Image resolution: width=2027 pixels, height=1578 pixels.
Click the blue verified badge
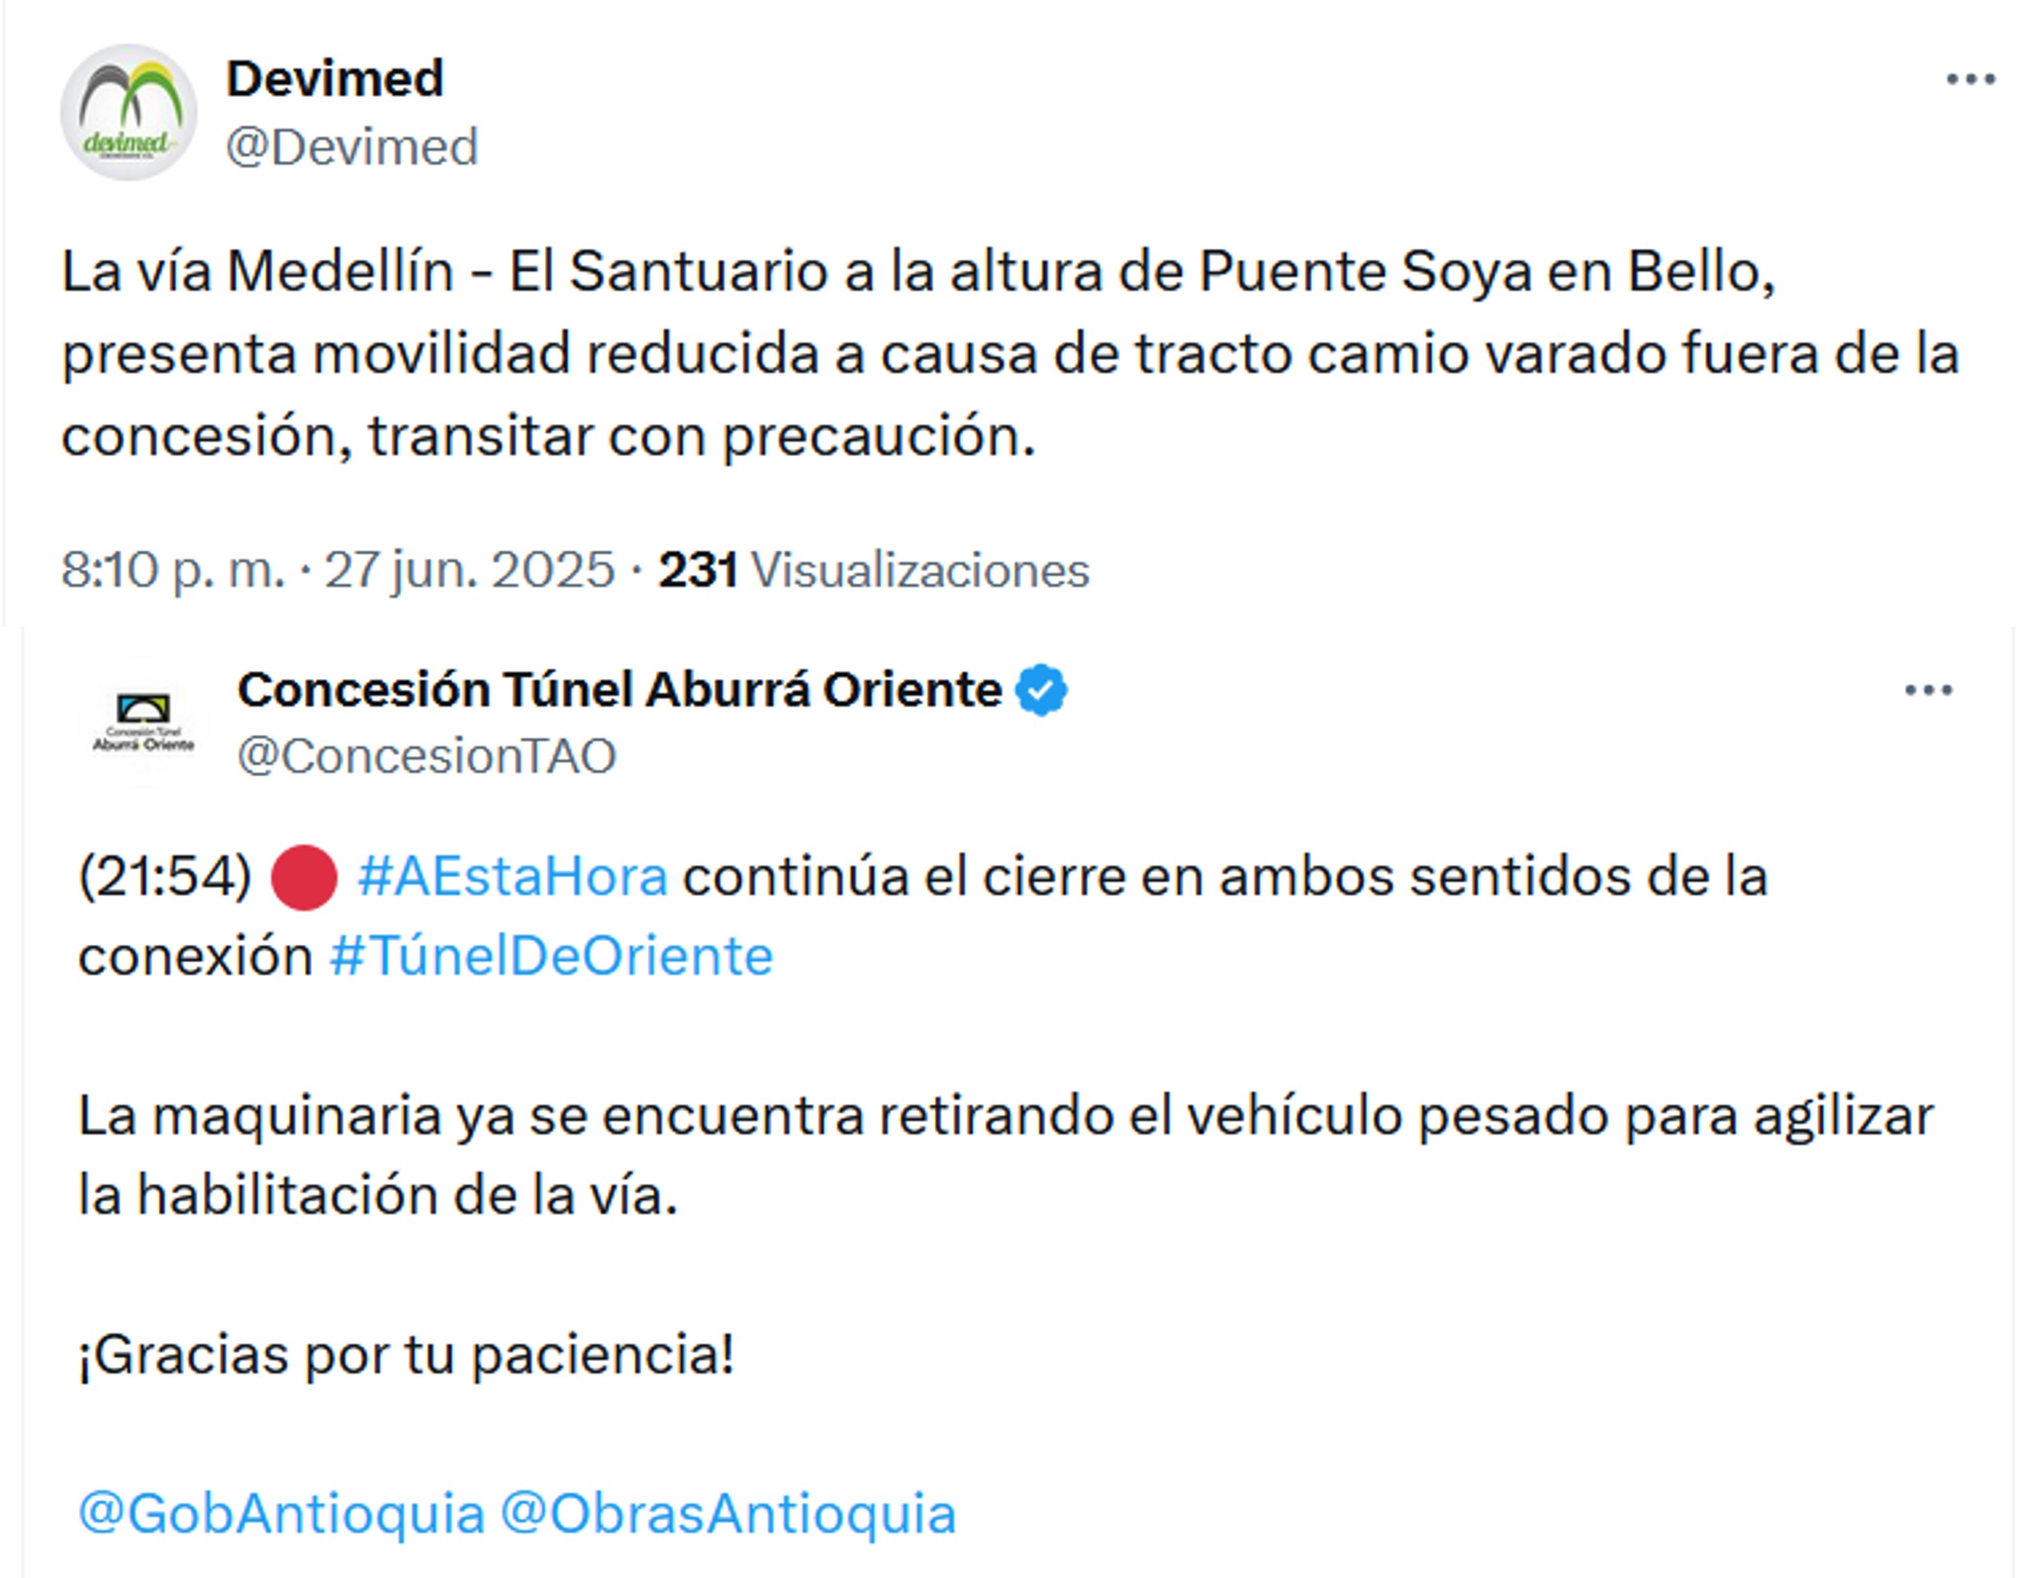pyautogui.click(x=1041, y=691)
